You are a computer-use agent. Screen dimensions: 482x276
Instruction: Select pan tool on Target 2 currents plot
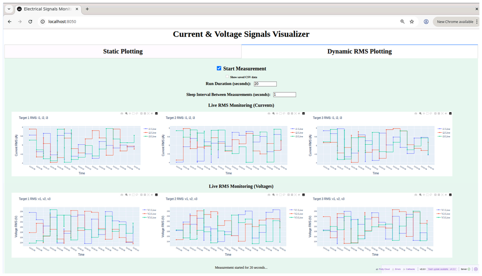(277, 113)
